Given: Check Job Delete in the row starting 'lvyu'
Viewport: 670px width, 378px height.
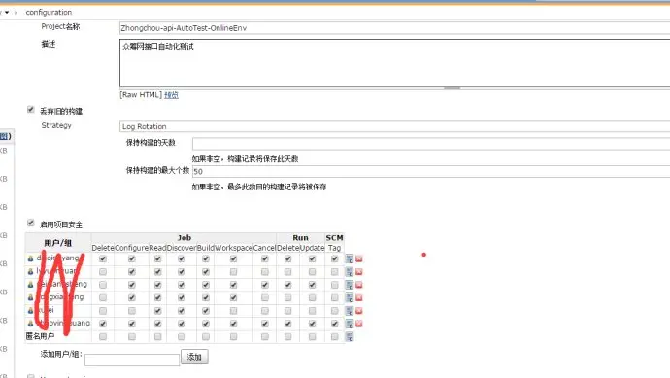Looking at the screenshot, I should coord(103,271).
